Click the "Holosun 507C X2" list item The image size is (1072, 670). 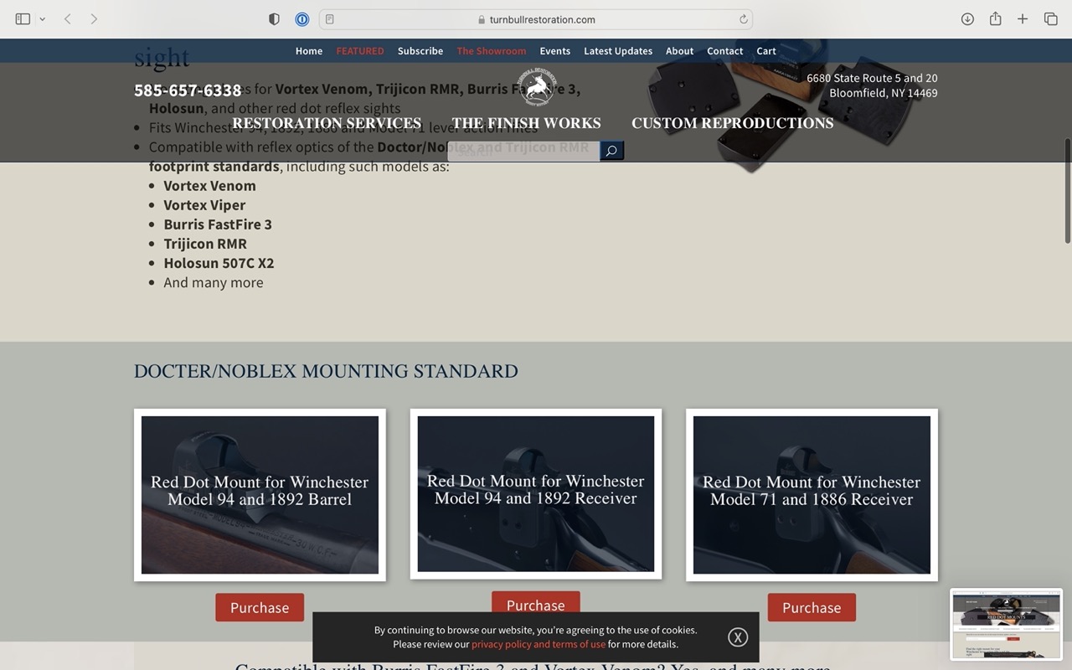219,263
